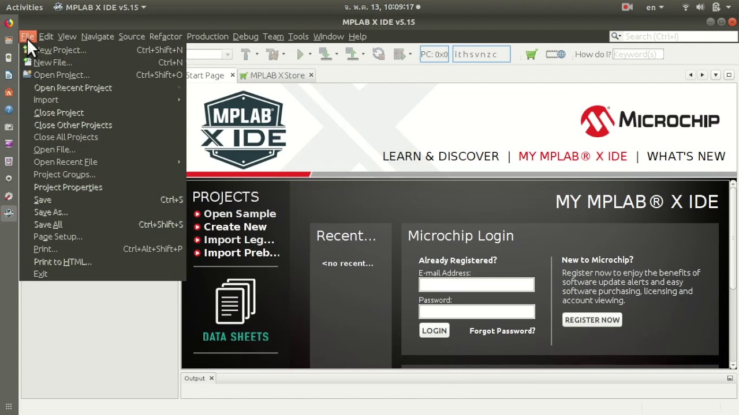Open the screenshot camera dock icon
739x415 pixels.
point(9,127)
